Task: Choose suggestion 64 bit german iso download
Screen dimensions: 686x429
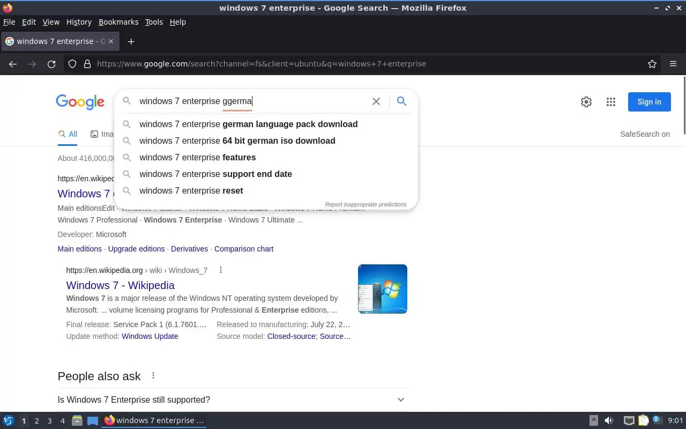Action: coord(266,140)
